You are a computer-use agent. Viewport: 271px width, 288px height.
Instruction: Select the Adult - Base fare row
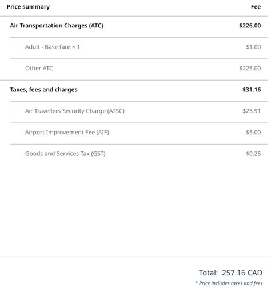click(x=139, y=47)
